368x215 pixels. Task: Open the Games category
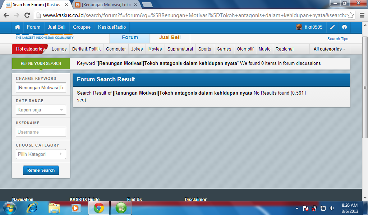[x=224, y=49]
